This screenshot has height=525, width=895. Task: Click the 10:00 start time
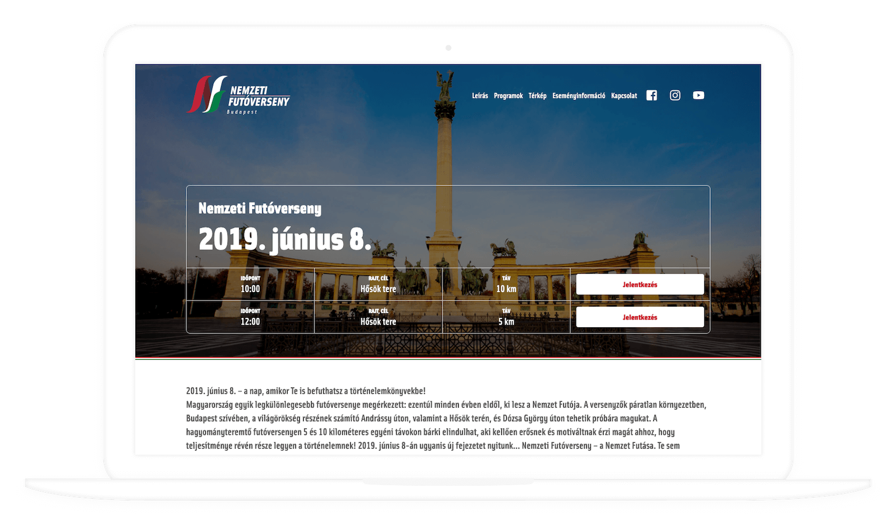[250, 289]
